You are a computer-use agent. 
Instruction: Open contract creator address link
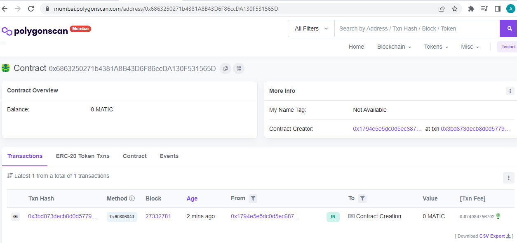(x=388, y=129)
